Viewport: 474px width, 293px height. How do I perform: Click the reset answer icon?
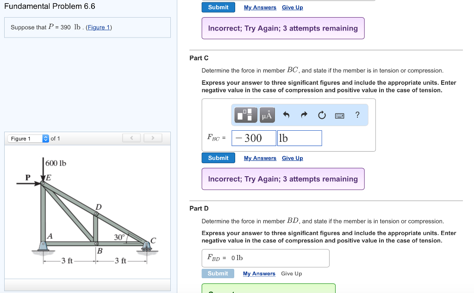(322, 115)
